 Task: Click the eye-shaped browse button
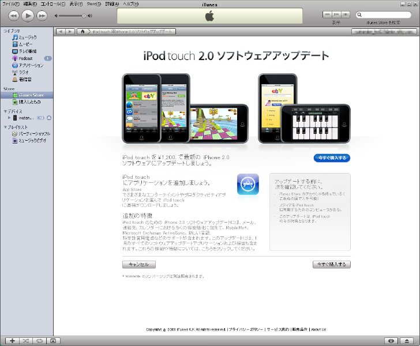tap(391, 341)
